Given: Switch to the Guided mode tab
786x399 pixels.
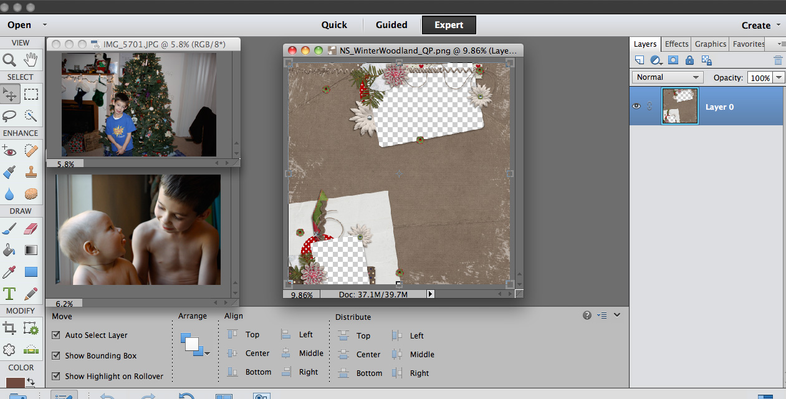Looking at the screenshot, I should point(391,25).
